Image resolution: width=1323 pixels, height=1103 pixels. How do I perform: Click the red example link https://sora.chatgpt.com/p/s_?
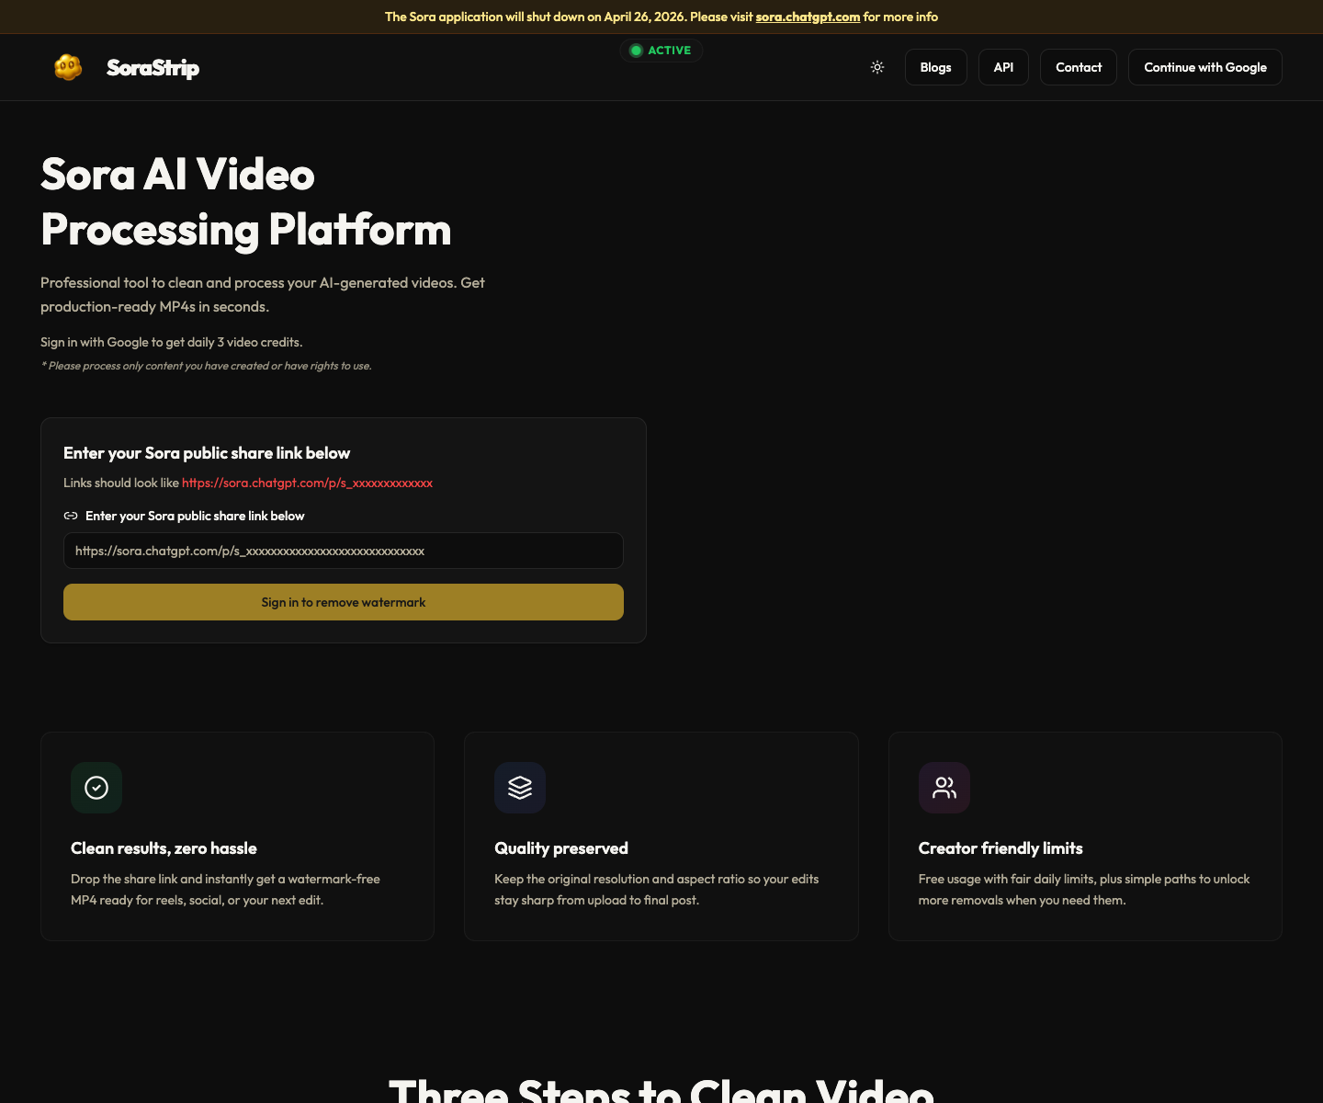(307, 483)
